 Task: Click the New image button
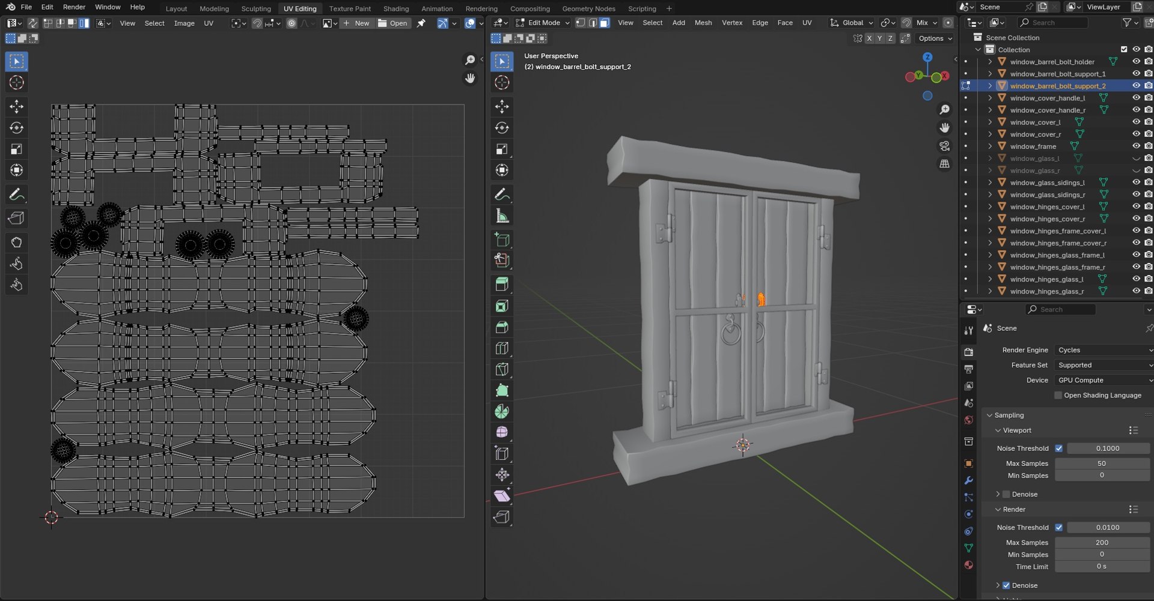pyautogui.click(x=356, y=23)
